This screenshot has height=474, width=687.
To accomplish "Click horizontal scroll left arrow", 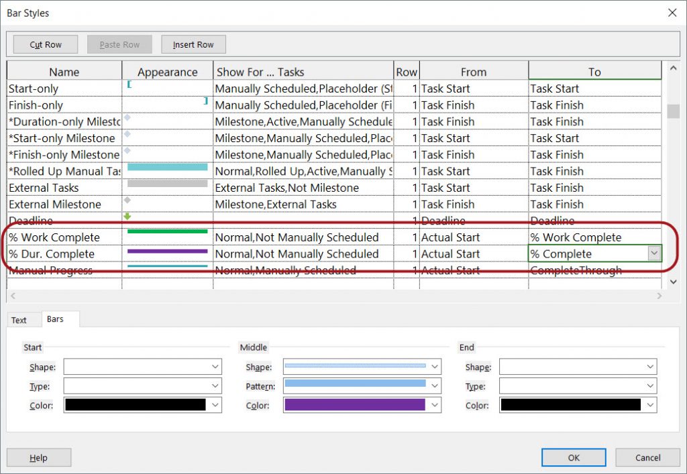I will (x=13, y=296).
